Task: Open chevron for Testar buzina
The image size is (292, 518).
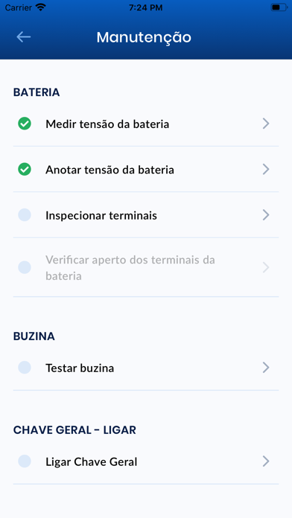Action: click(266, 368)
